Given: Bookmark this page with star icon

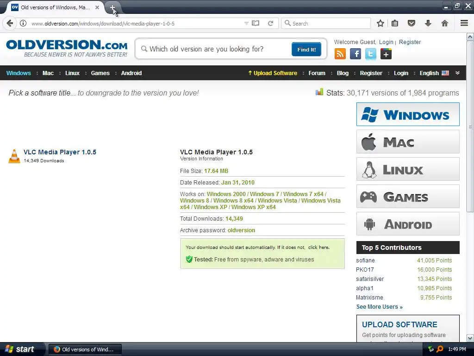Looking at the screenshot, I should [x=380, y=23].
